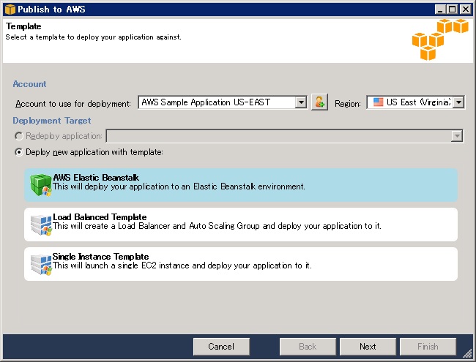Click the Single Instance Template server icon

tap(41, 265)
